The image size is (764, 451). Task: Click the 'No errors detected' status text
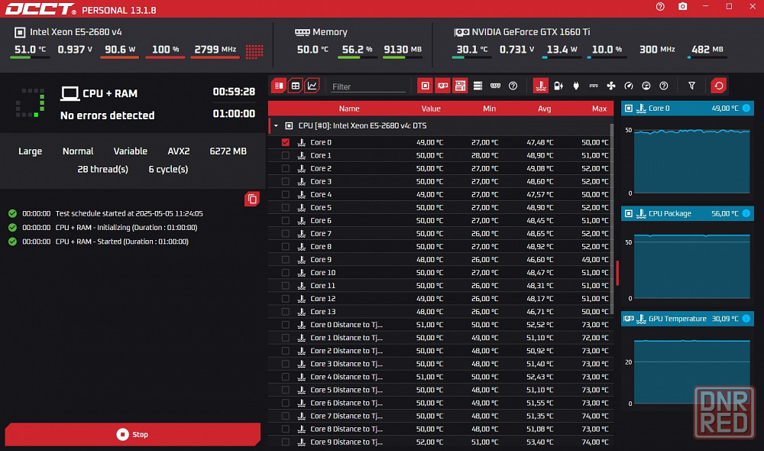point(107,115)
